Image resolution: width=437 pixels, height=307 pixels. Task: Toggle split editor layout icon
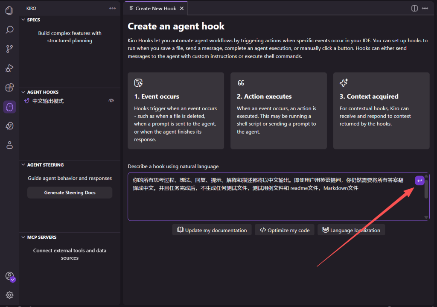pos(414,8)
